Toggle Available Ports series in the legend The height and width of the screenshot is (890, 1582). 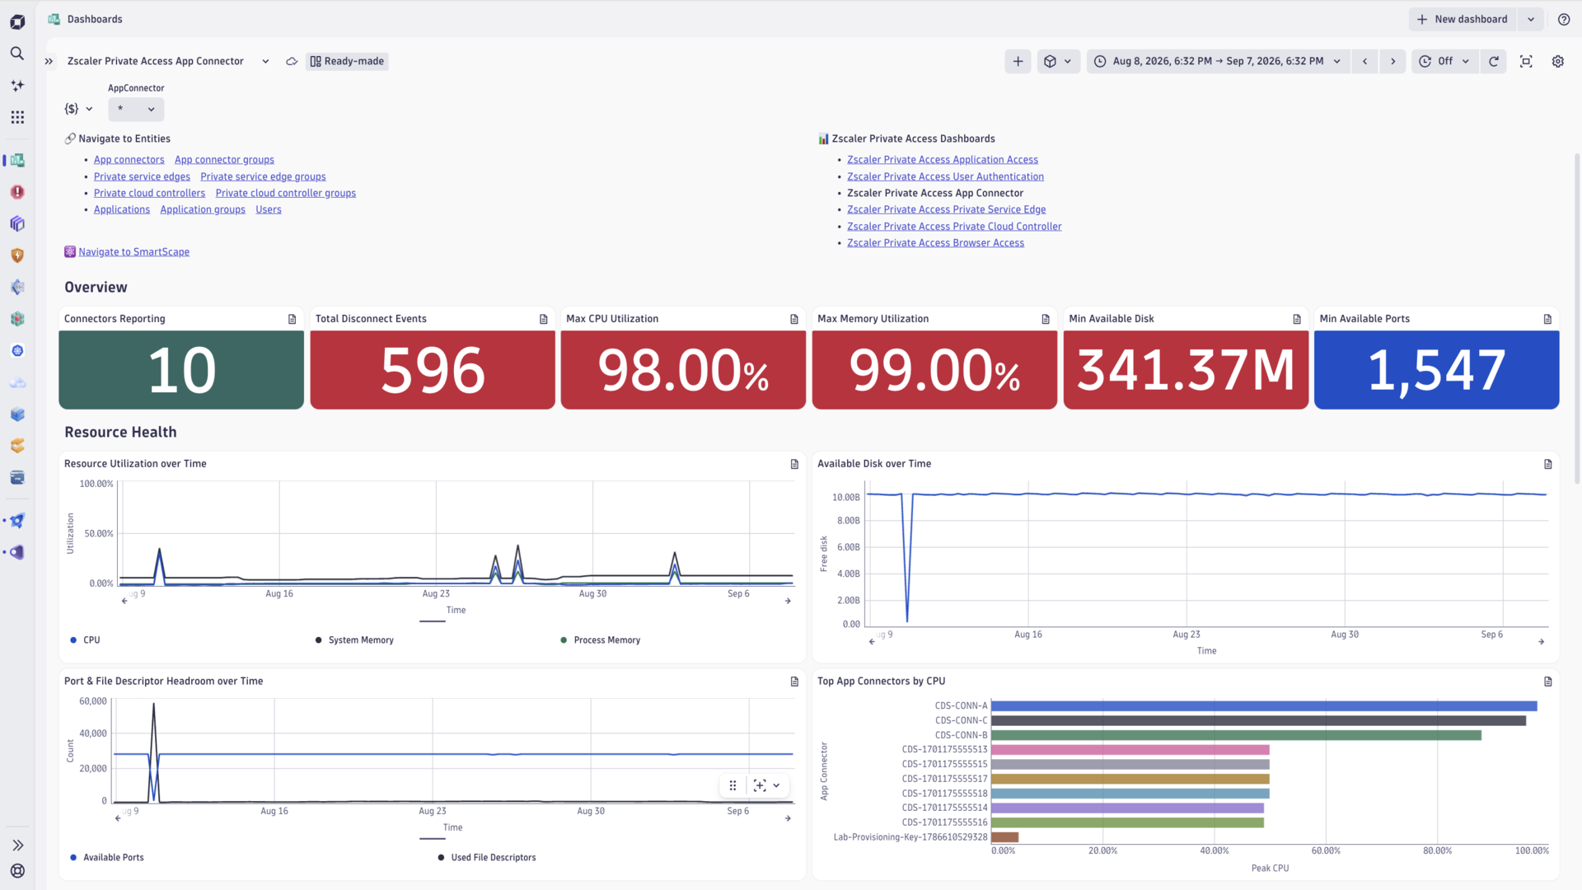coord(107,858)
